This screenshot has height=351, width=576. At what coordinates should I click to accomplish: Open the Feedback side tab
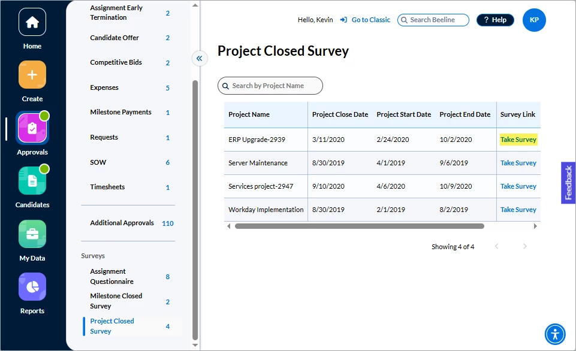(x=568, y=183)
